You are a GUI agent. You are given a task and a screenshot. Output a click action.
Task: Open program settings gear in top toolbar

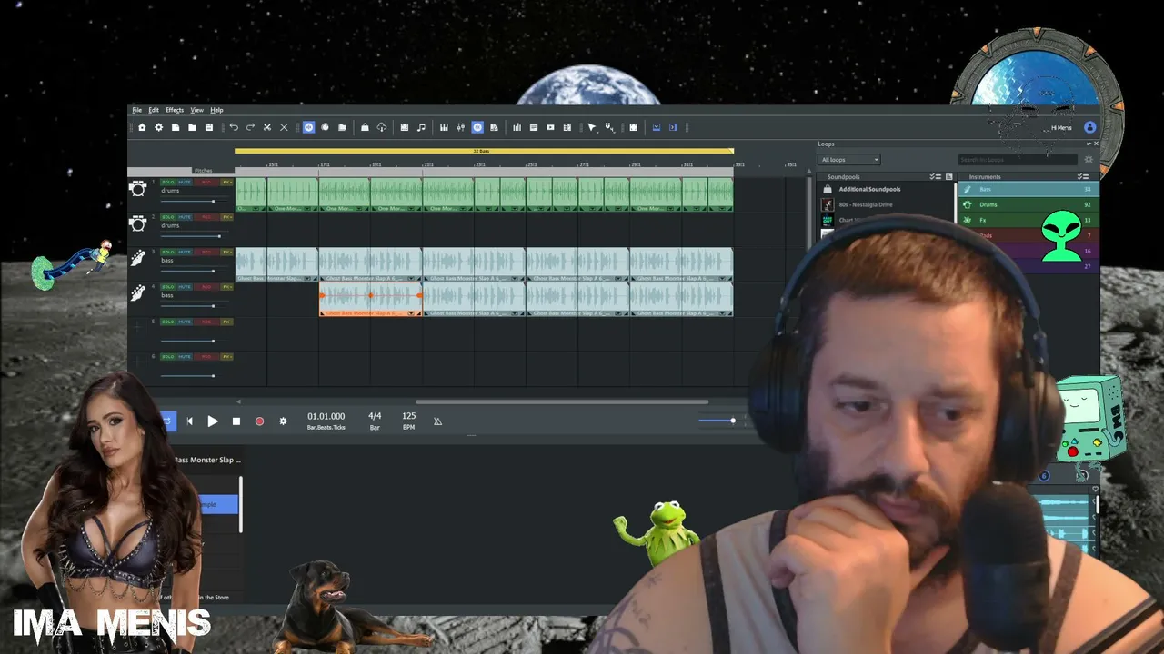coord(158,127)
